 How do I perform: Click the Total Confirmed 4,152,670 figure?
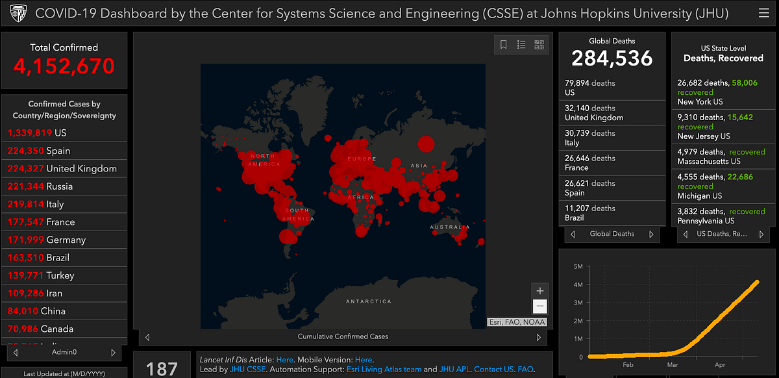point(64,66)
